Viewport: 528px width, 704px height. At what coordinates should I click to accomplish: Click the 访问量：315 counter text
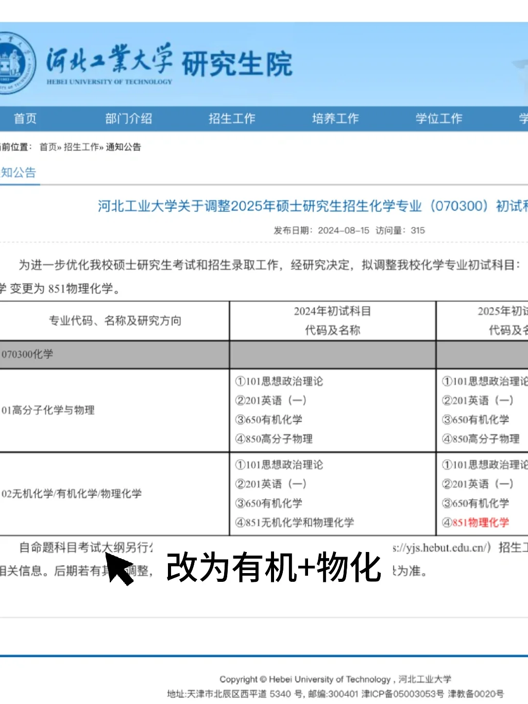[x=400, y=230]
